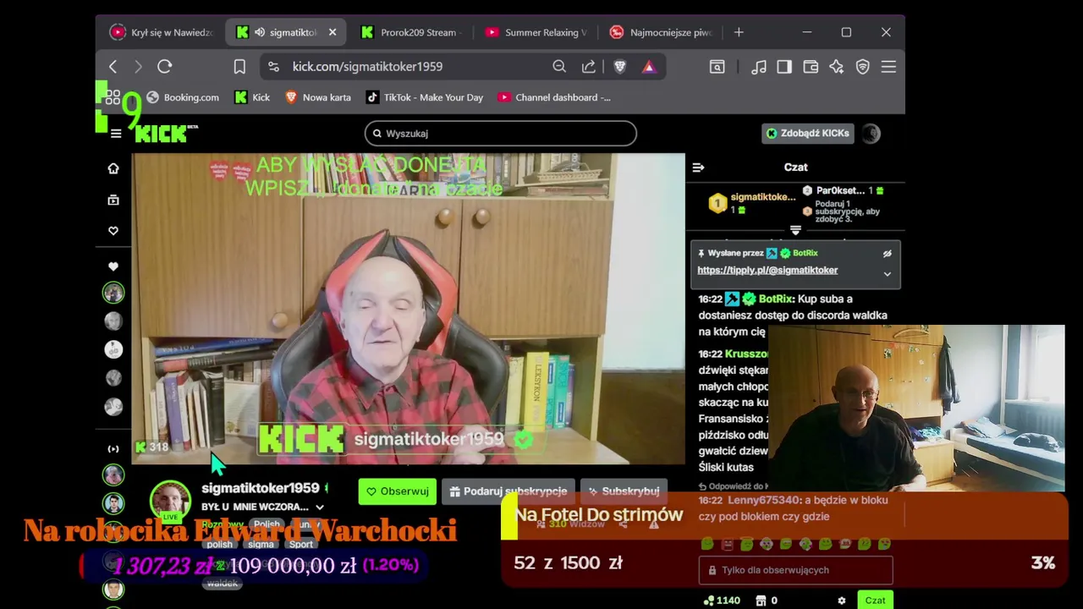The width and height of the screenshot is (1083, 609).
Task: Click the share page icon in address bar
Action: tap(589, 66)
